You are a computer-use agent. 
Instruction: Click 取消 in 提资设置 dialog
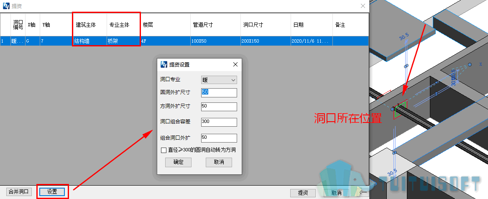point(219,162)
